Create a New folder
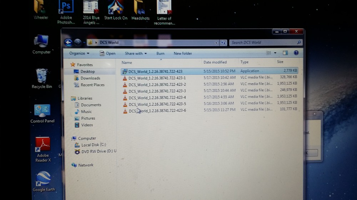 coord(182,53)
